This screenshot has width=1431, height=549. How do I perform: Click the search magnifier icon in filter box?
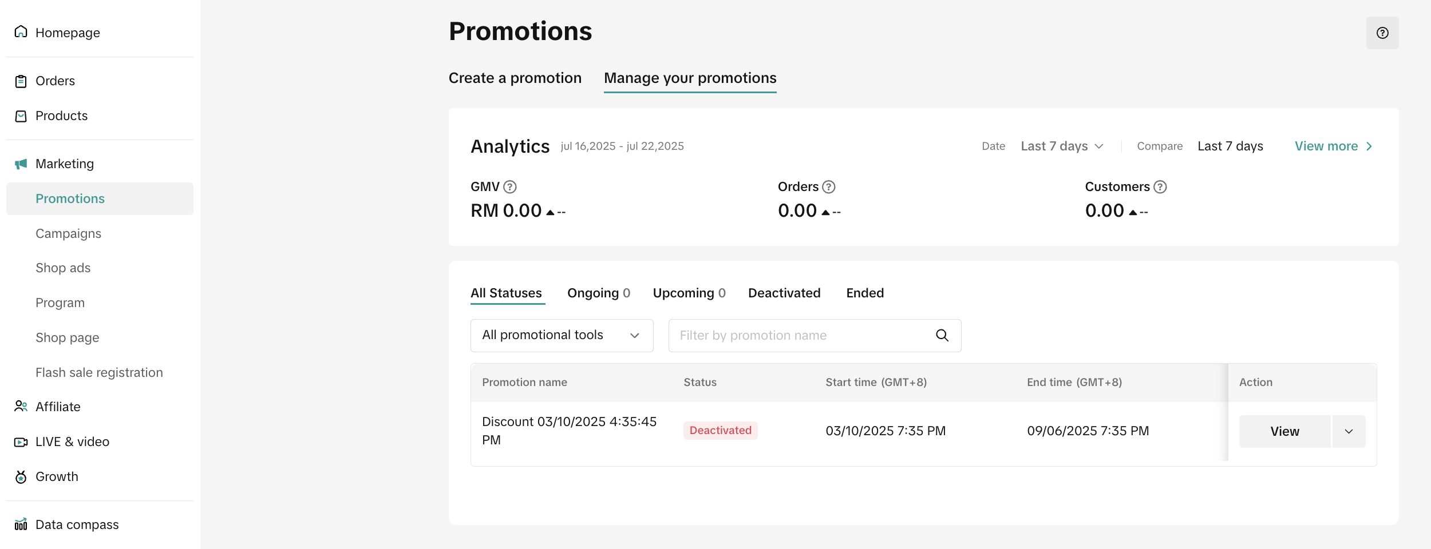(942, 336)
